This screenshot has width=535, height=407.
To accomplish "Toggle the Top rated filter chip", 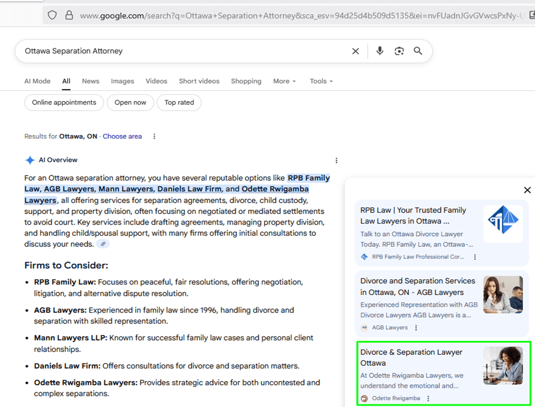I will pos(179,102).
